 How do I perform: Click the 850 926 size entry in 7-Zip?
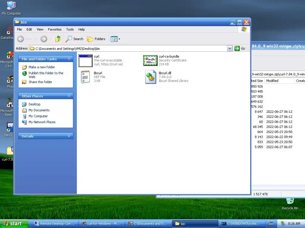pos(257,86)
